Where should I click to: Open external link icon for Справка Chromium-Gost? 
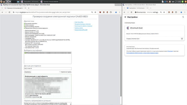182,39
